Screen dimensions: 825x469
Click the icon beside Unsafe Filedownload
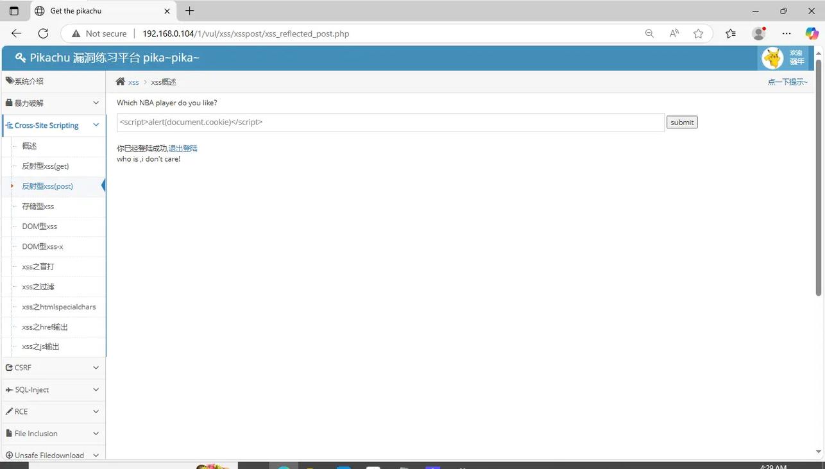[9, 455]
